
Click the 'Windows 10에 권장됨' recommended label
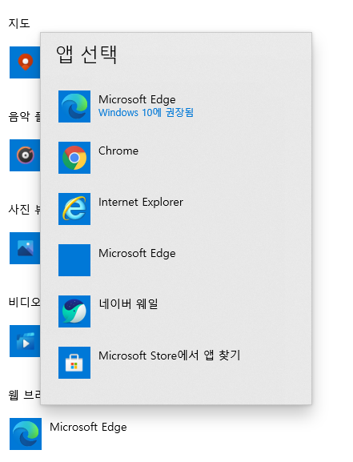click(x=146, y=113)
